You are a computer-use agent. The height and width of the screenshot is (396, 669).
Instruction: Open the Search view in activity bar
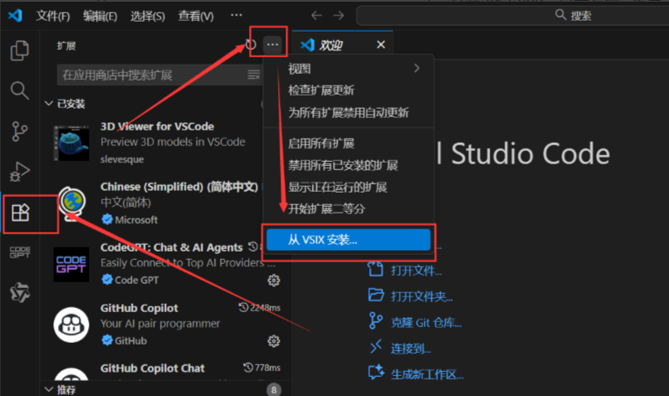pos(20,90)
